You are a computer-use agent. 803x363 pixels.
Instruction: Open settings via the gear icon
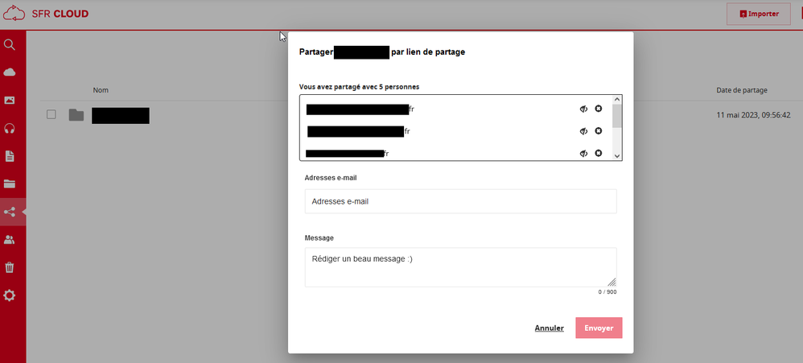coord(10,295)
